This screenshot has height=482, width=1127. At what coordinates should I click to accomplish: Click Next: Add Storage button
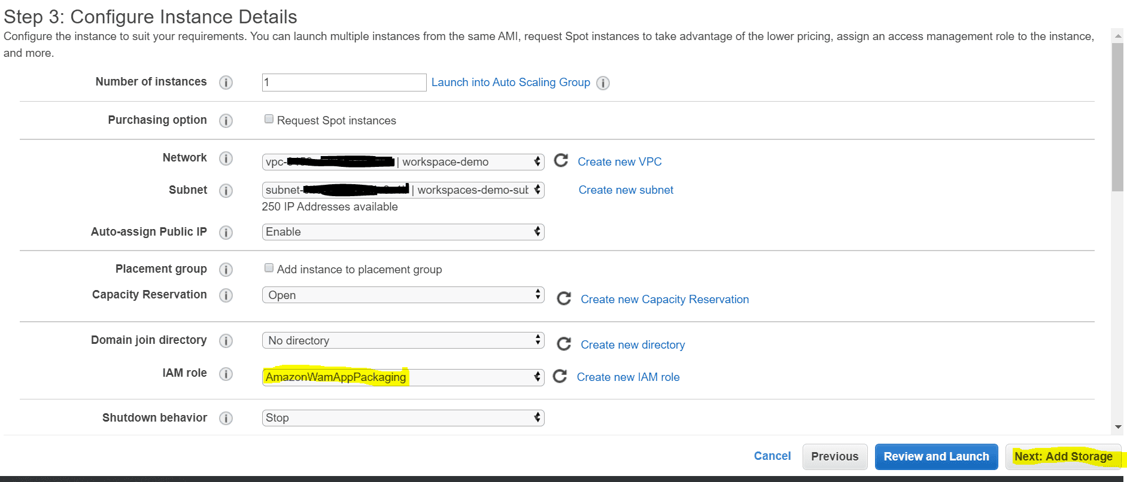(1063, 457)
